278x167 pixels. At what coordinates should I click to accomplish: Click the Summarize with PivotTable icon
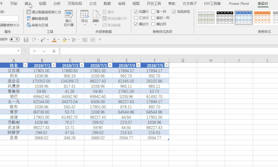click(29, 12)
